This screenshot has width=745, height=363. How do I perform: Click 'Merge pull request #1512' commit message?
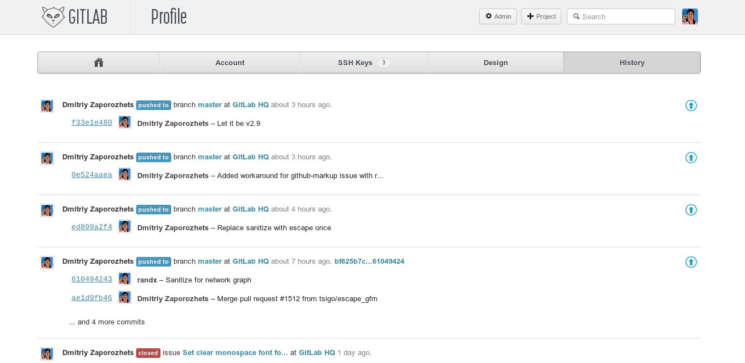coord(297,299)
